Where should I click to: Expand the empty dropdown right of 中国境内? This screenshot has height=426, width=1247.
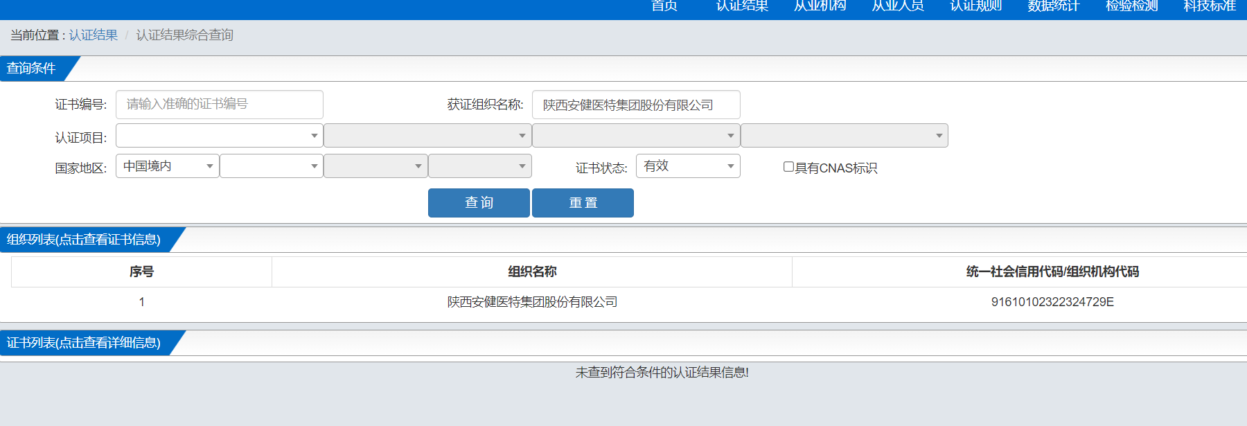point(272,166)
